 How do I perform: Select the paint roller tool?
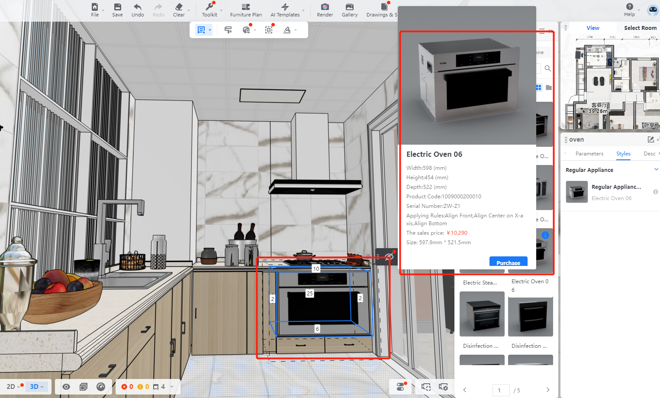tap(228, 30)
